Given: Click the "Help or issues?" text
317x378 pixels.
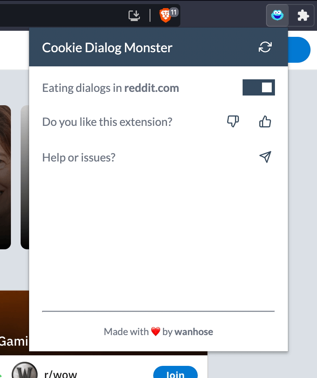Looking at the screenshot, I should [79, 158].
